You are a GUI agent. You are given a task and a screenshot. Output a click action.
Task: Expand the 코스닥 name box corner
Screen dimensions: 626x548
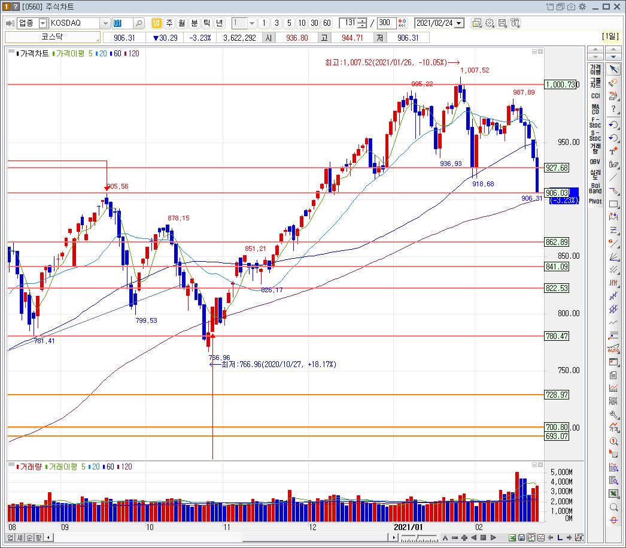97,40
